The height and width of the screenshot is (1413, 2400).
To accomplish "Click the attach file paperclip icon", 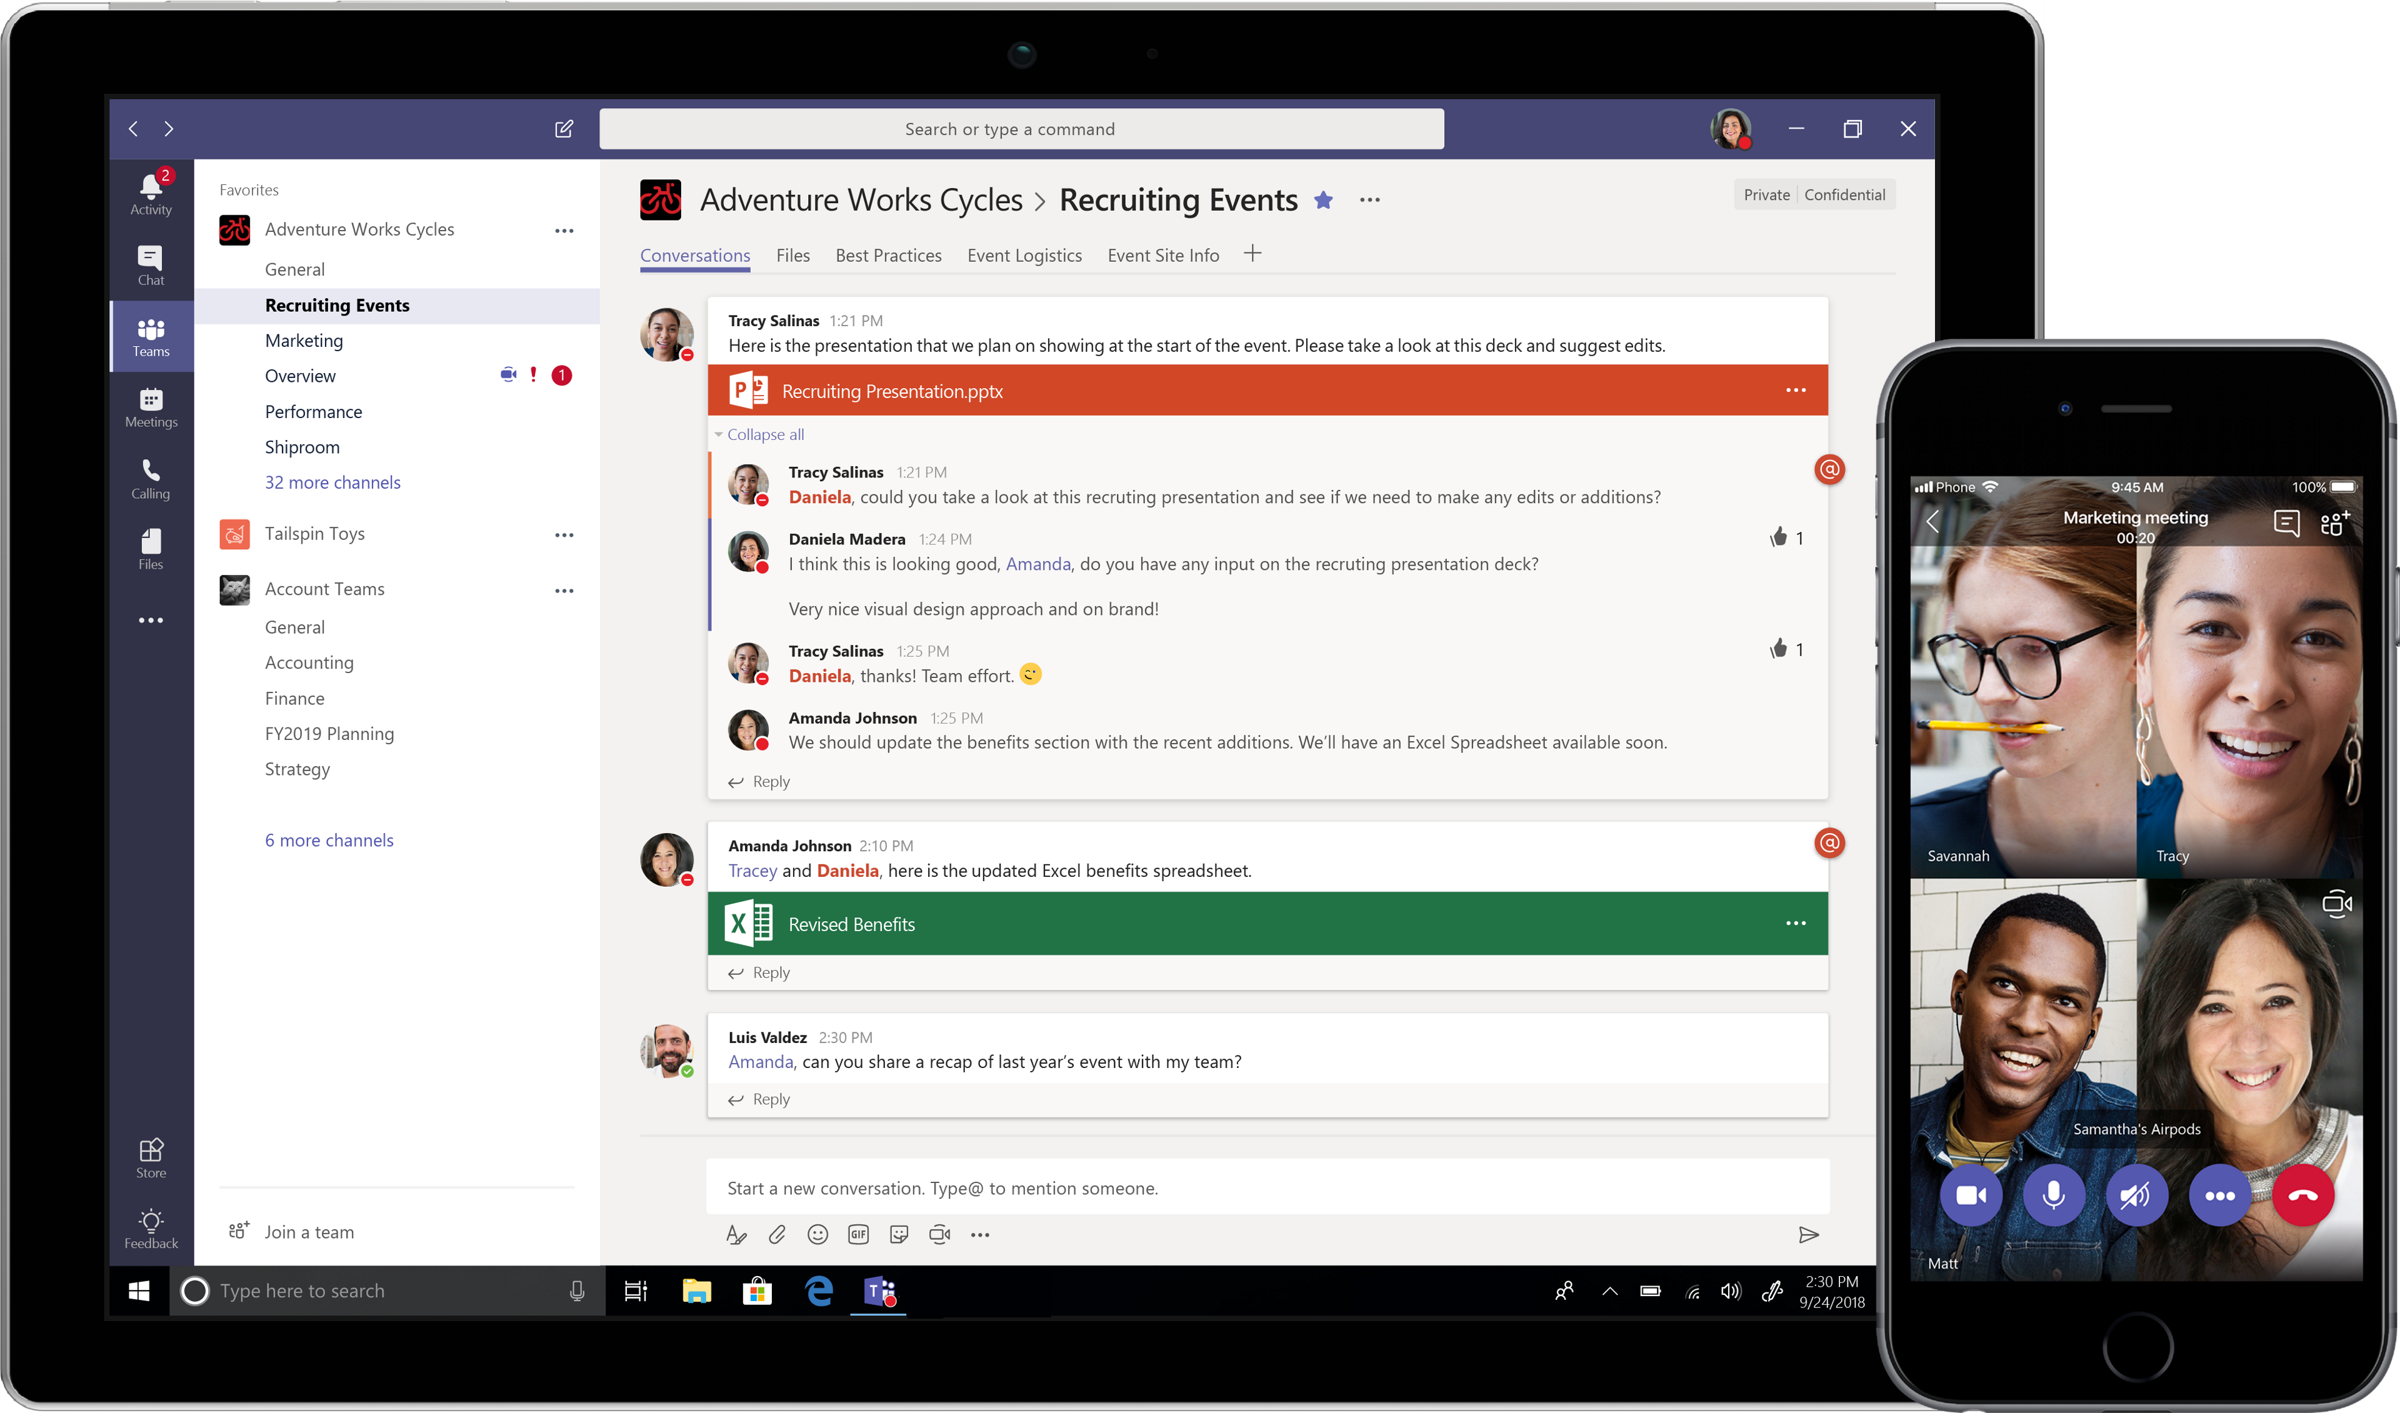I will click(777, 1235).
